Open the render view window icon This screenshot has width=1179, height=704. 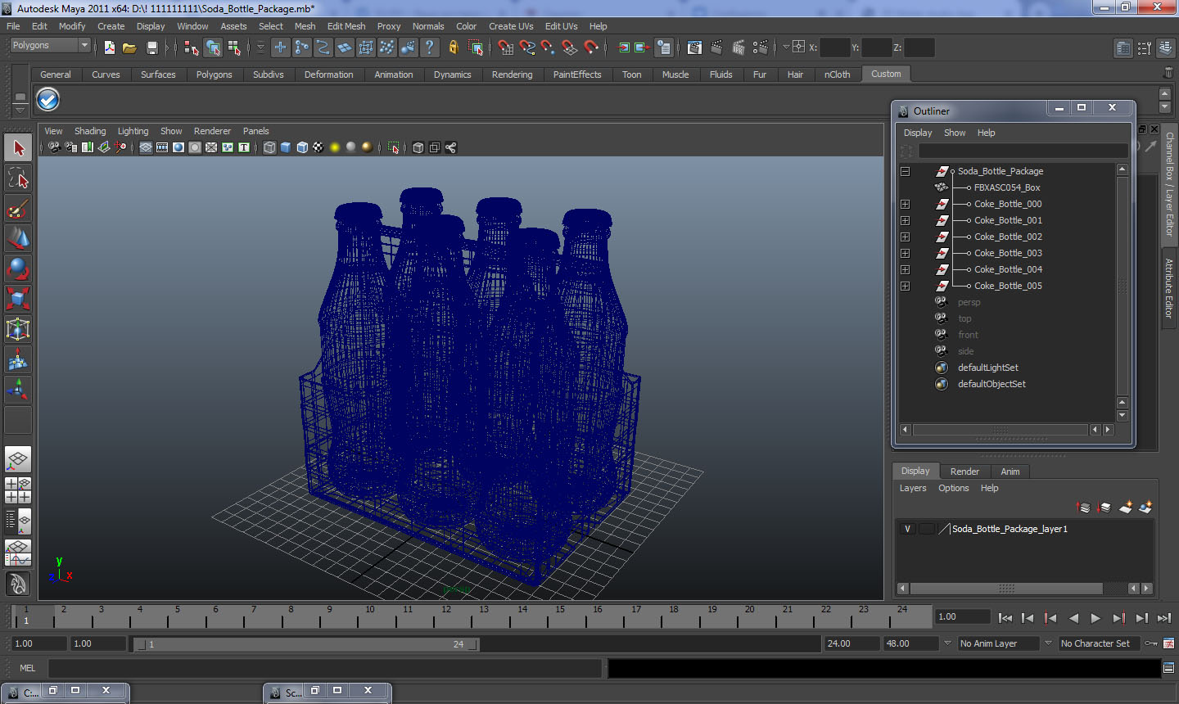(694, 47)
